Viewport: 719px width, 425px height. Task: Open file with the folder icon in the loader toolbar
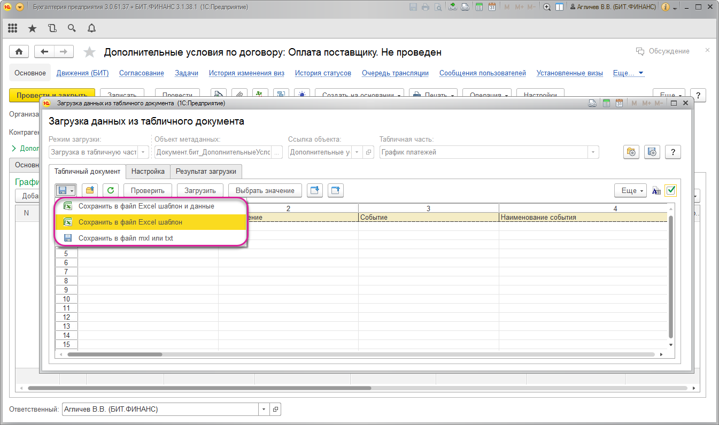click(x=90, y=190)
